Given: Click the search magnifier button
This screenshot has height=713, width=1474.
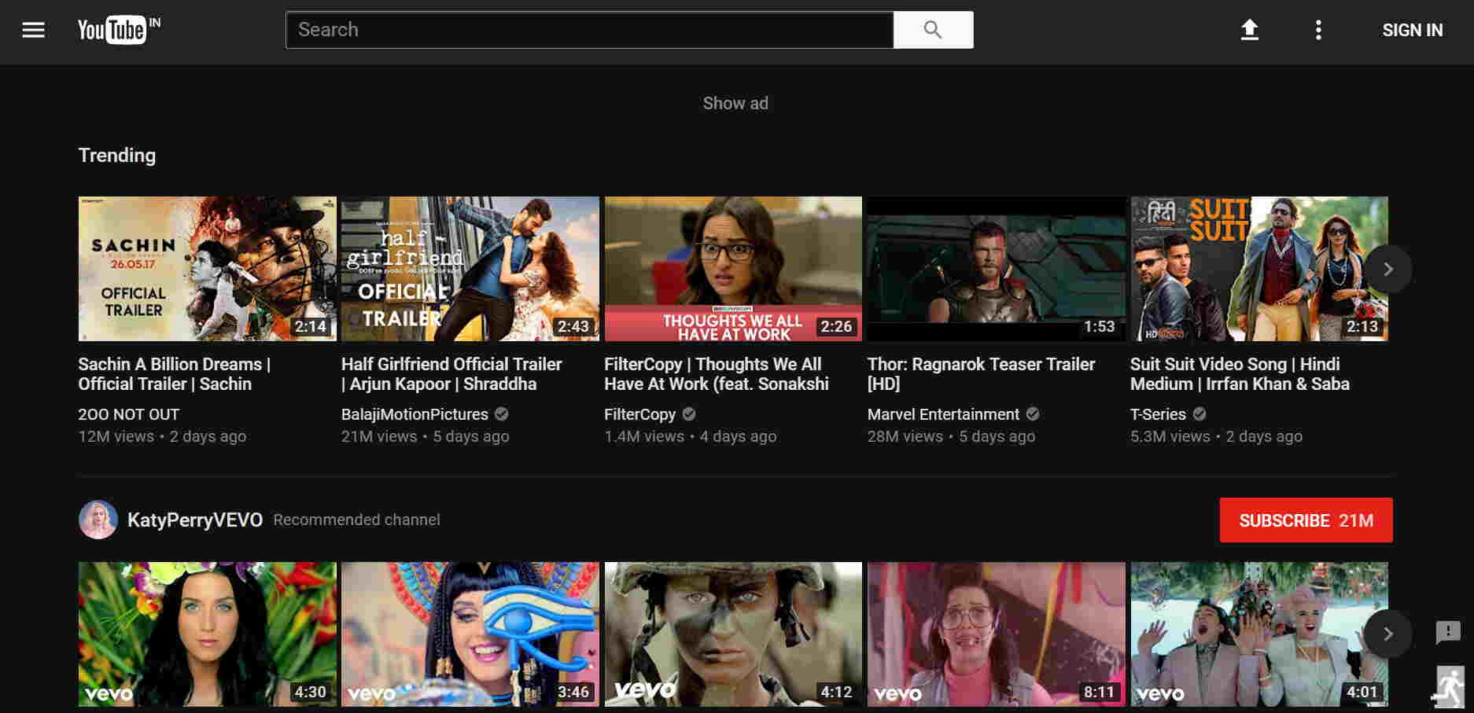Looking at the screenshot, I should (x=933, y=30).
